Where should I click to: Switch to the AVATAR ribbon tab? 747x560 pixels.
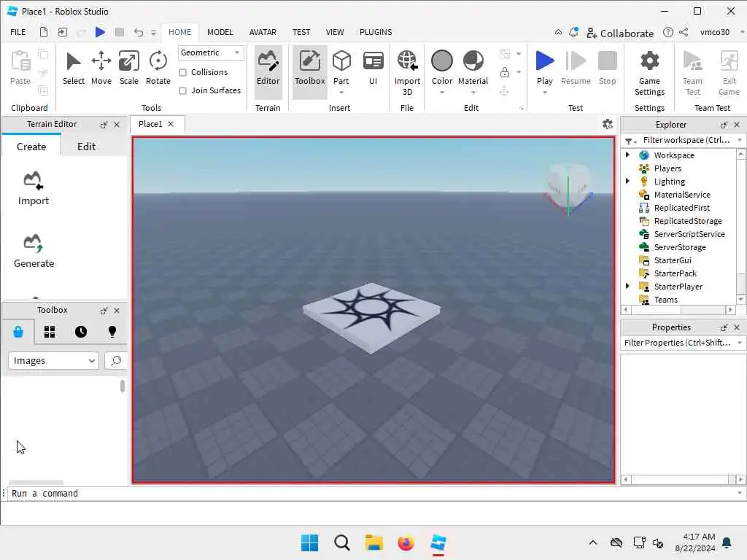pos(263,32)
